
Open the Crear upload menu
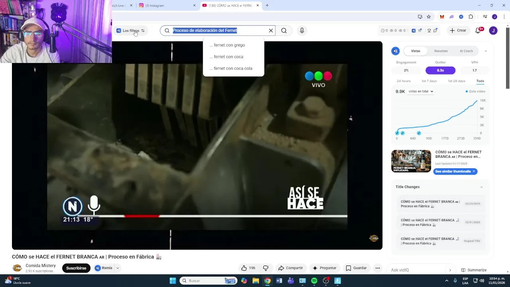click(x=458, y=30)
